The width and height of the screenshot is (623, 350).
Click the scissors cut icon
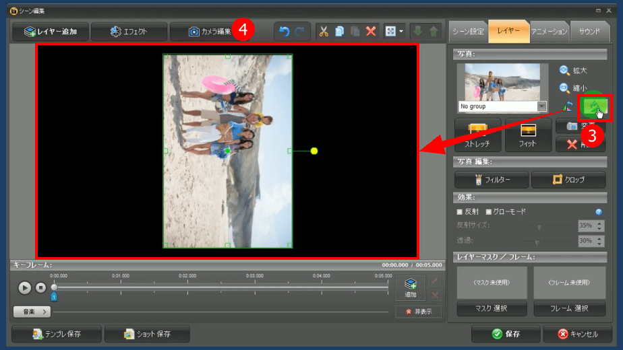[324, 31]
